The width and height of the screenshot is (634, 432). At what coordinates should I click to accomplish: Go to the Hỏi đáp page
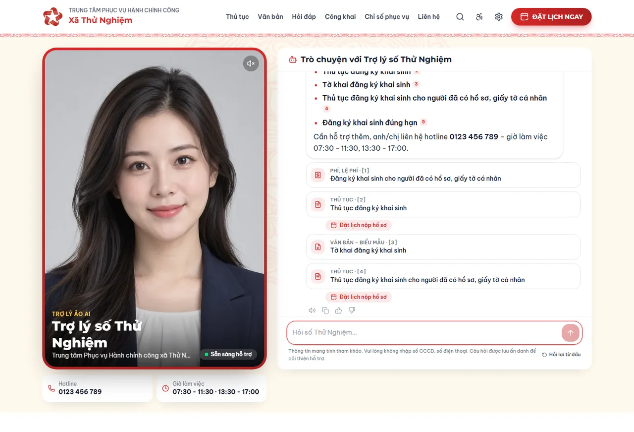click(x=304, y=17)
